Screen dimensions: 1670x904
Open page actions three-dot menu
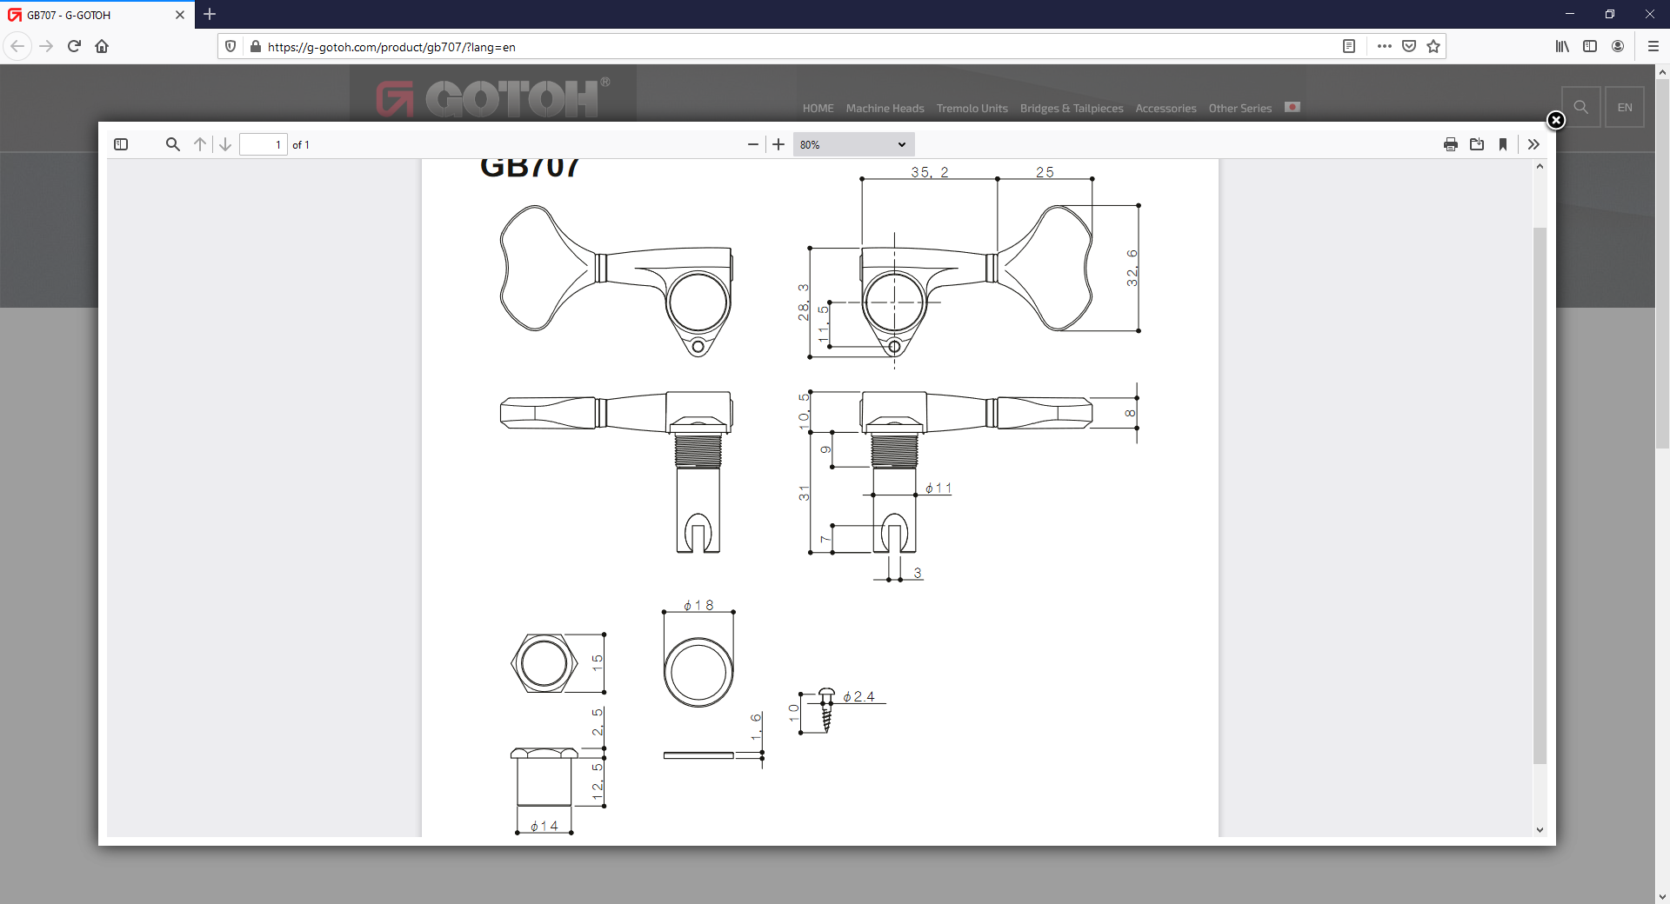[x=1385, y=46]
